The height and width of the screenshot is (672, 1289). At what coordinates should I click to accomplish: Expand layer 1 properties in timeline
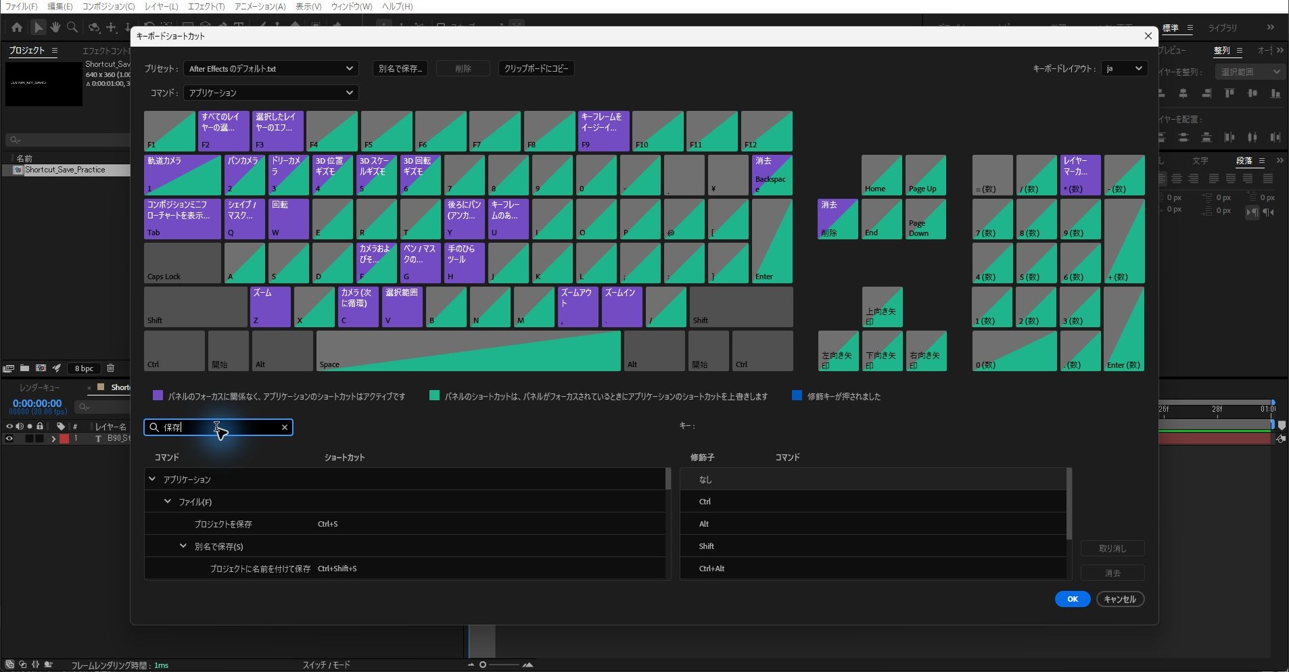pyautogui.click(x=53, y=439)
